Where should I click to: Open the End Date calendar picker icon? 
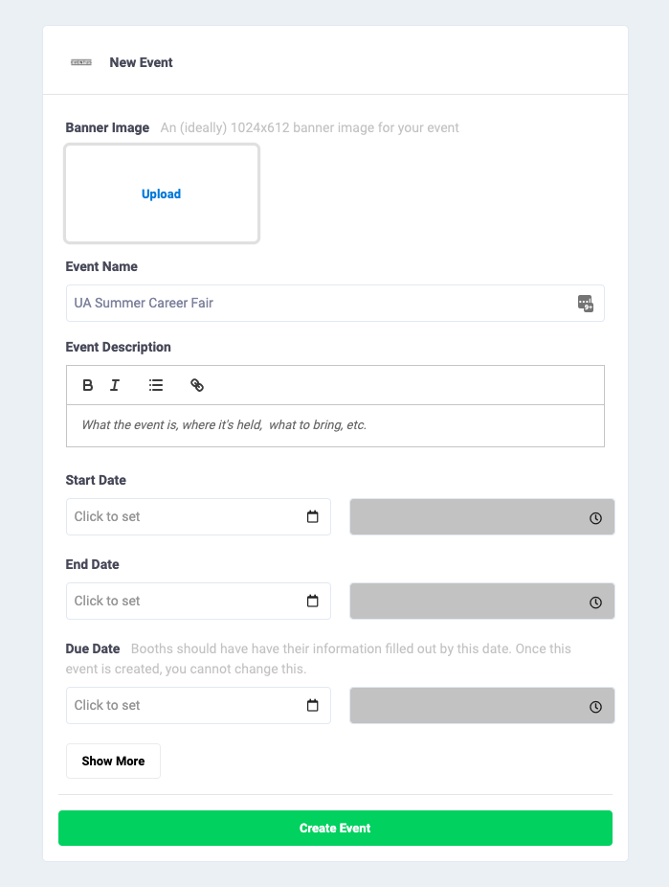(x=312, y=602)
